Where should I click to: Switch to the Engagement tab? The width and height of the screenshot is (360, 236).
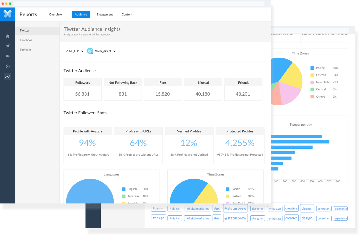(x=105, y=14)
